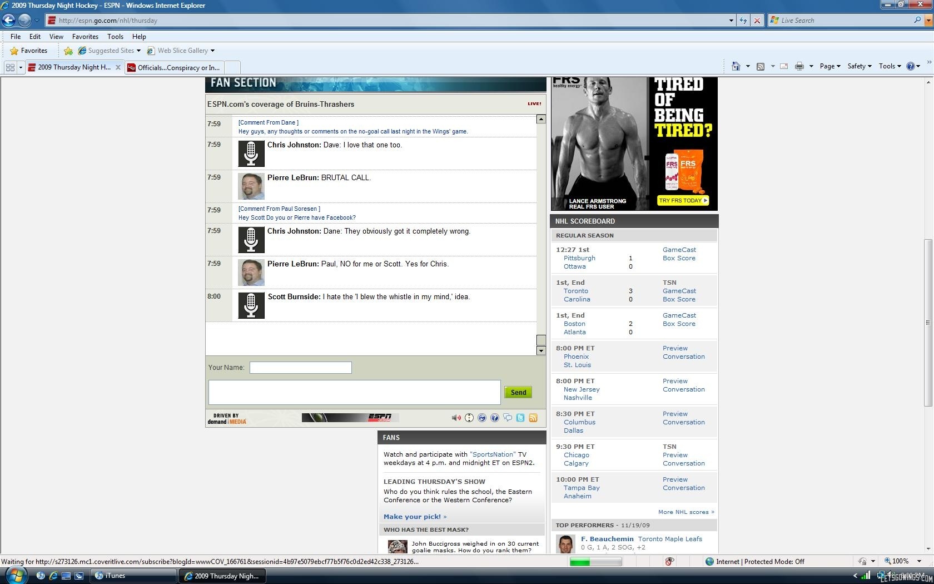The image size is (934, 584).
Task: Open the More NHL scores link
Action: [x=686, y=512]
